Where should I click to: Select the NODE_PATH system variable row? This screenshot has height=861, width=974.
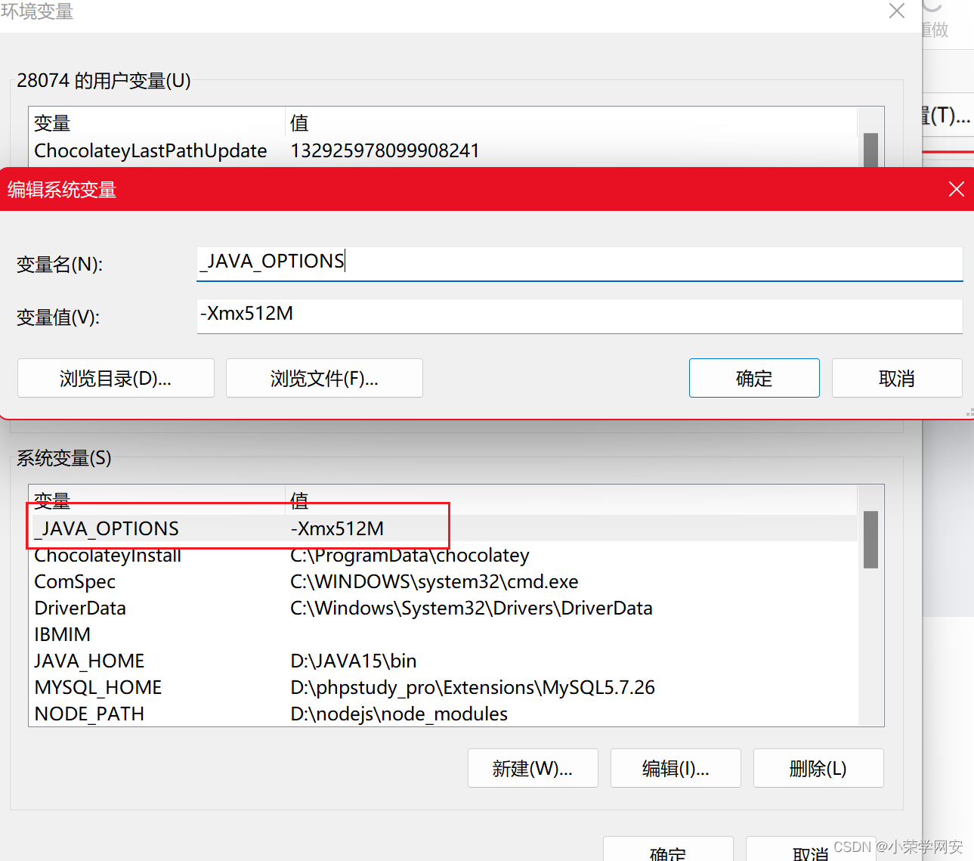tap(443, 714)
